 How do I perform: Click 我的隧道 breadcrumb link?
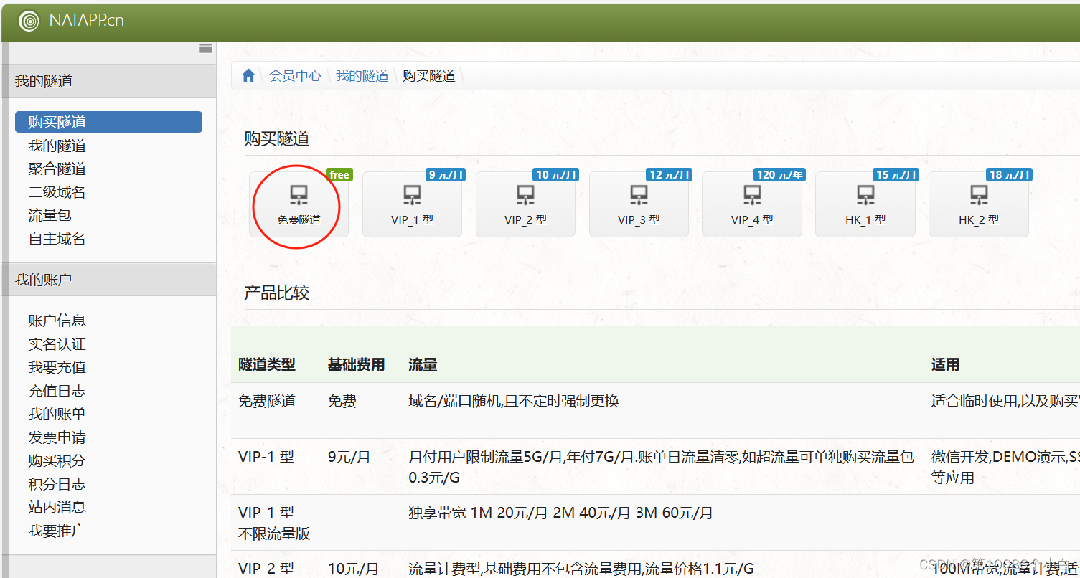pyautogui.click(x=362, y=75)
